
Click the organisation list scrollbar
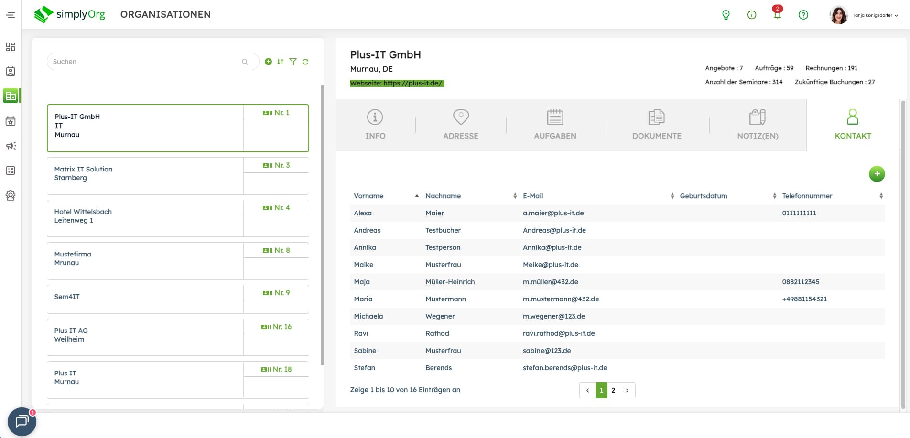click(322, 224)
